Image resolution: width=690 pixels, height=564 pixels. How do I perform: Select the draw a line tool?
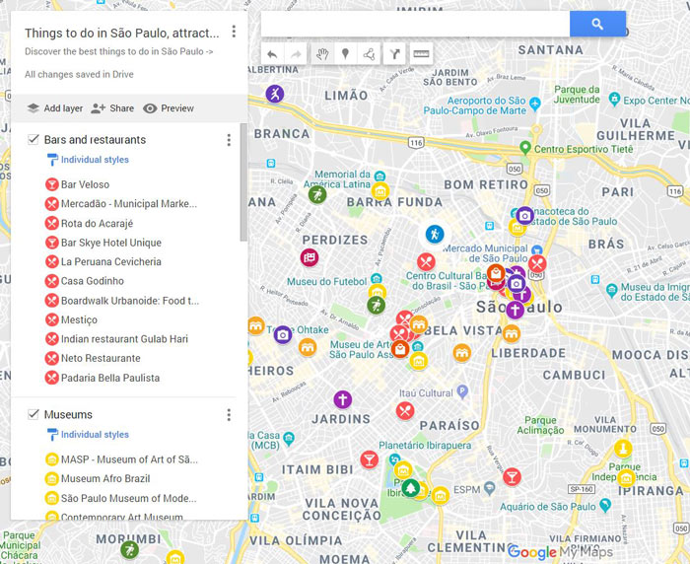click(x=369, y=54)
